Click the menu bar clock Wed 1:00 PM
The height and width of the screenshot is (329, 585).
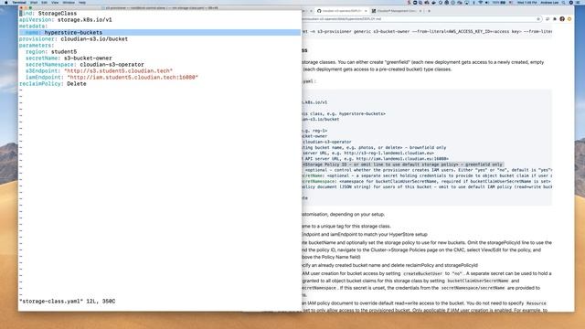click(527, 2)
